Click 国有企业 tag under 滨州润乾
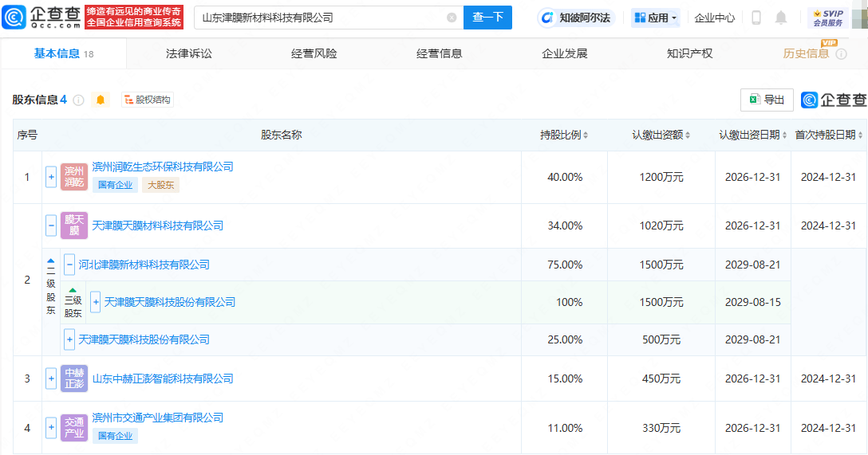Viewport: 868px width, 455px height. point(115,185)
